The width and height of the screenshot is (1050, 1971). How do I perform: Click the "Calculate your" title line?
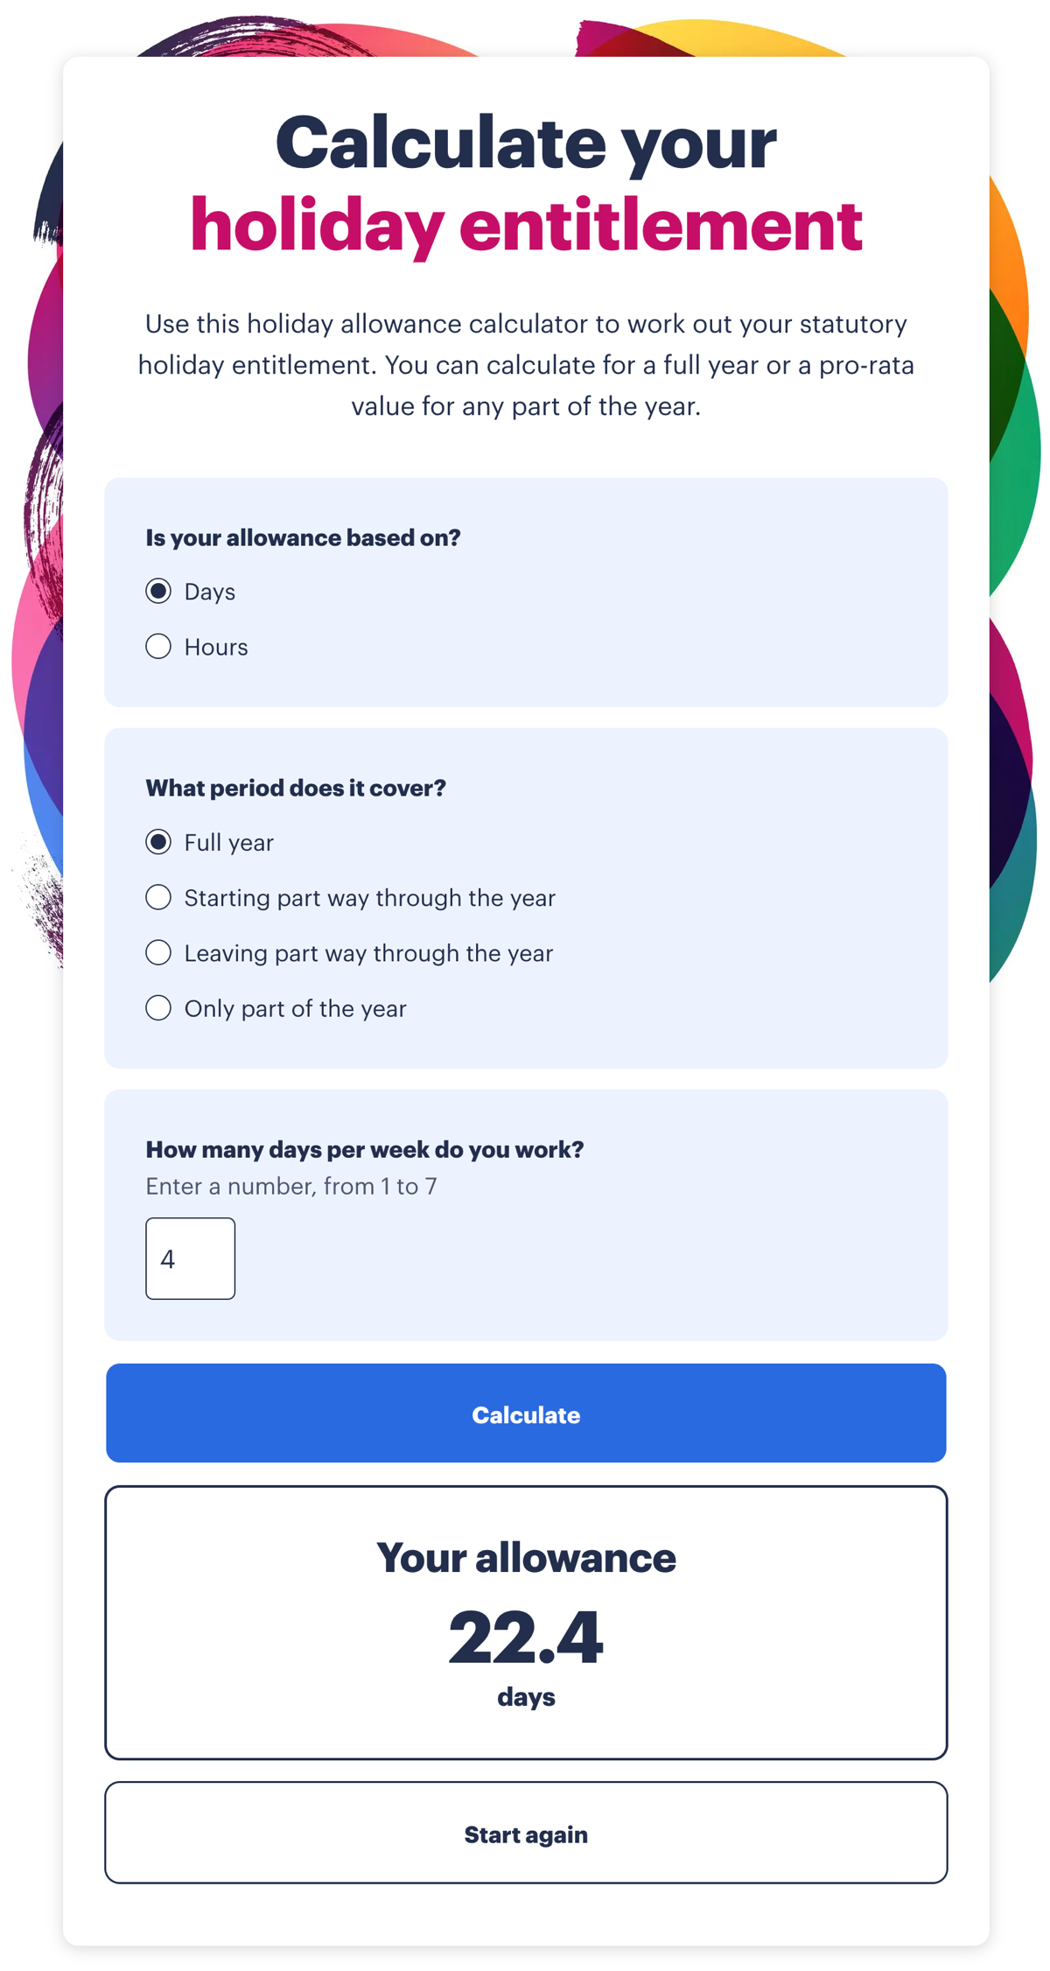tap(523, 142)
